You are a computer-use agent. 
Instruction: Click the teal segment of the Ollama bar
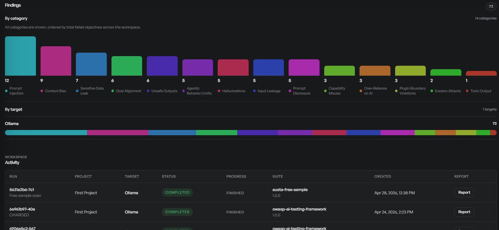(46, 133)
